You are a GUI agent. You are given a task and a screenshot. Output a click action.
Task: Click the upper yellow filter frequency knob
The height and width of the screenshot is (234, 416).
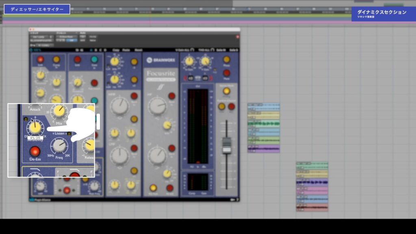tap(114, 62)
